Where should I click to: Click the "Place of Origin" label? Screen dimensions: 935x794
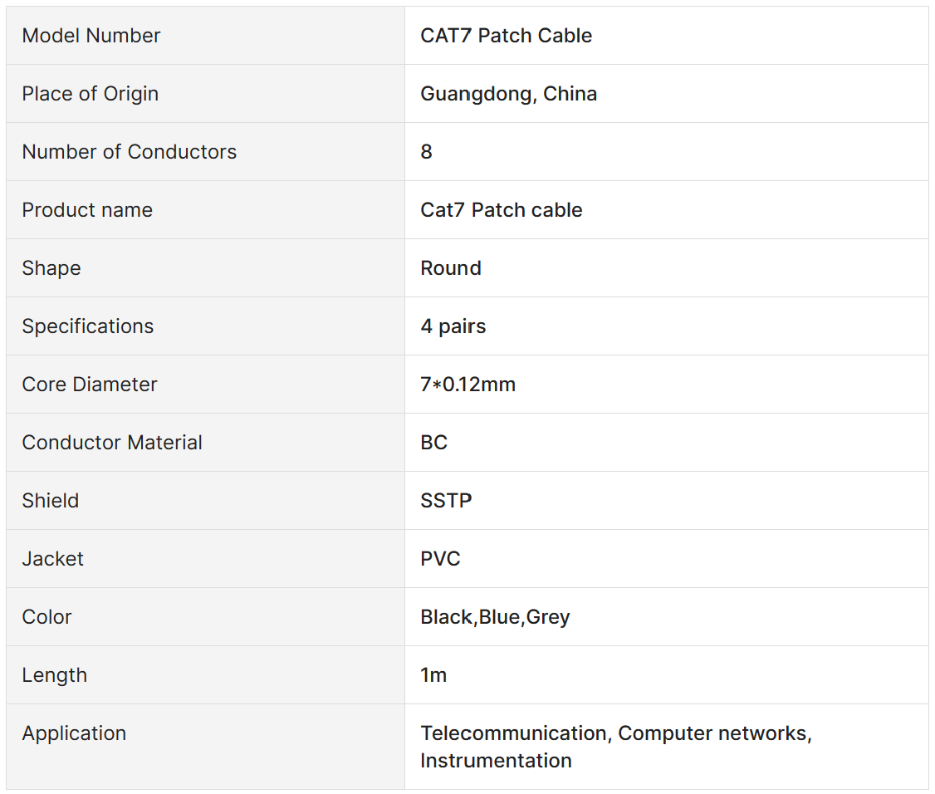90,94
